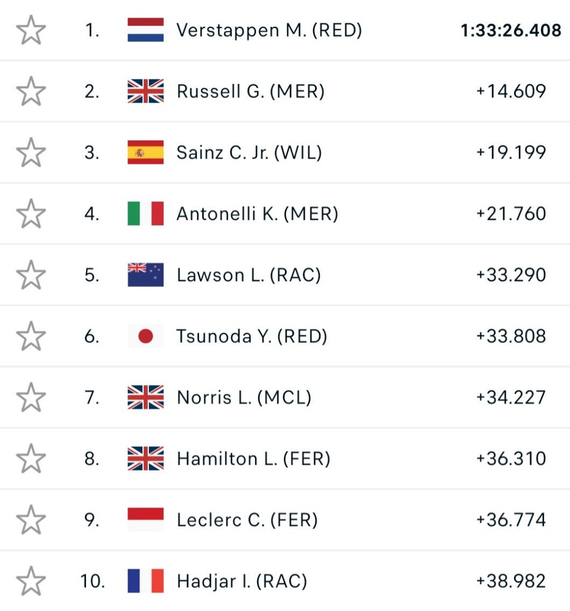Select Hamilton L. (FER) name
The height and width of the screenshot is (611, 570).
[x=253, y=459]
